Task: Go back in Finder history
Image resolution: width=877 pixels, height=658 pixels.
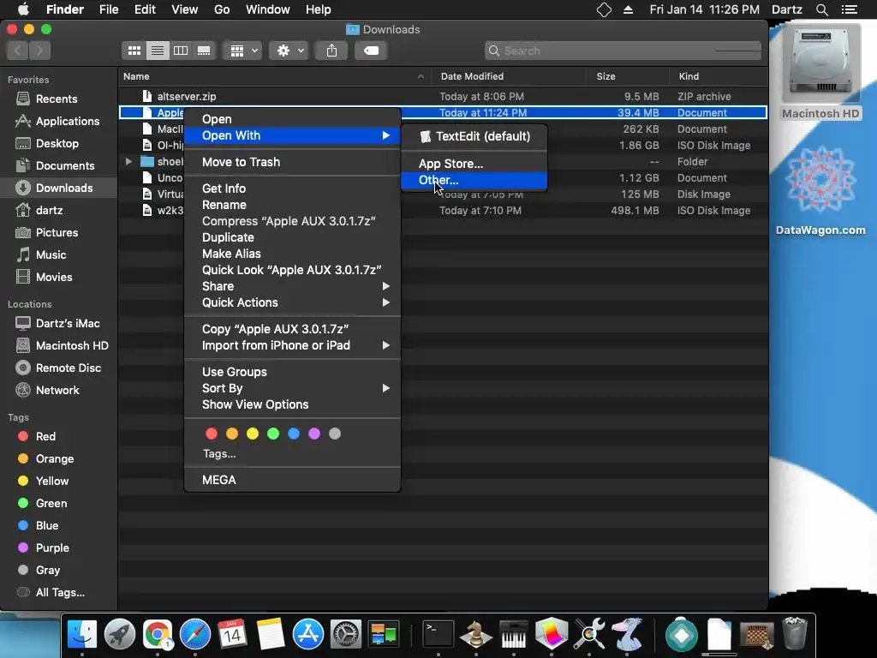Action: click(17, 51)
